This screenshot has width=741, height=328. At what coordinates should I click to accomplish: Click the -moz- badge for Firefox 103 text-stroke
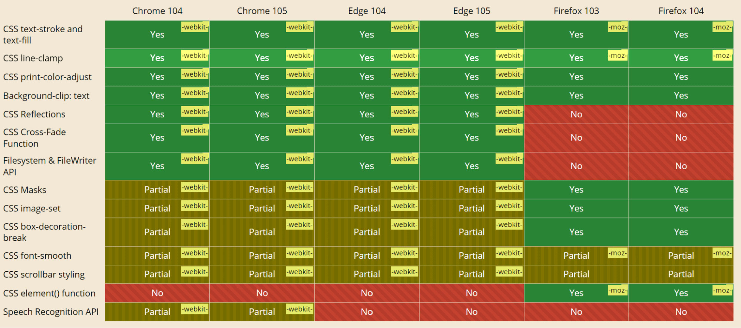pyautogui.click(x=618, y=27)
